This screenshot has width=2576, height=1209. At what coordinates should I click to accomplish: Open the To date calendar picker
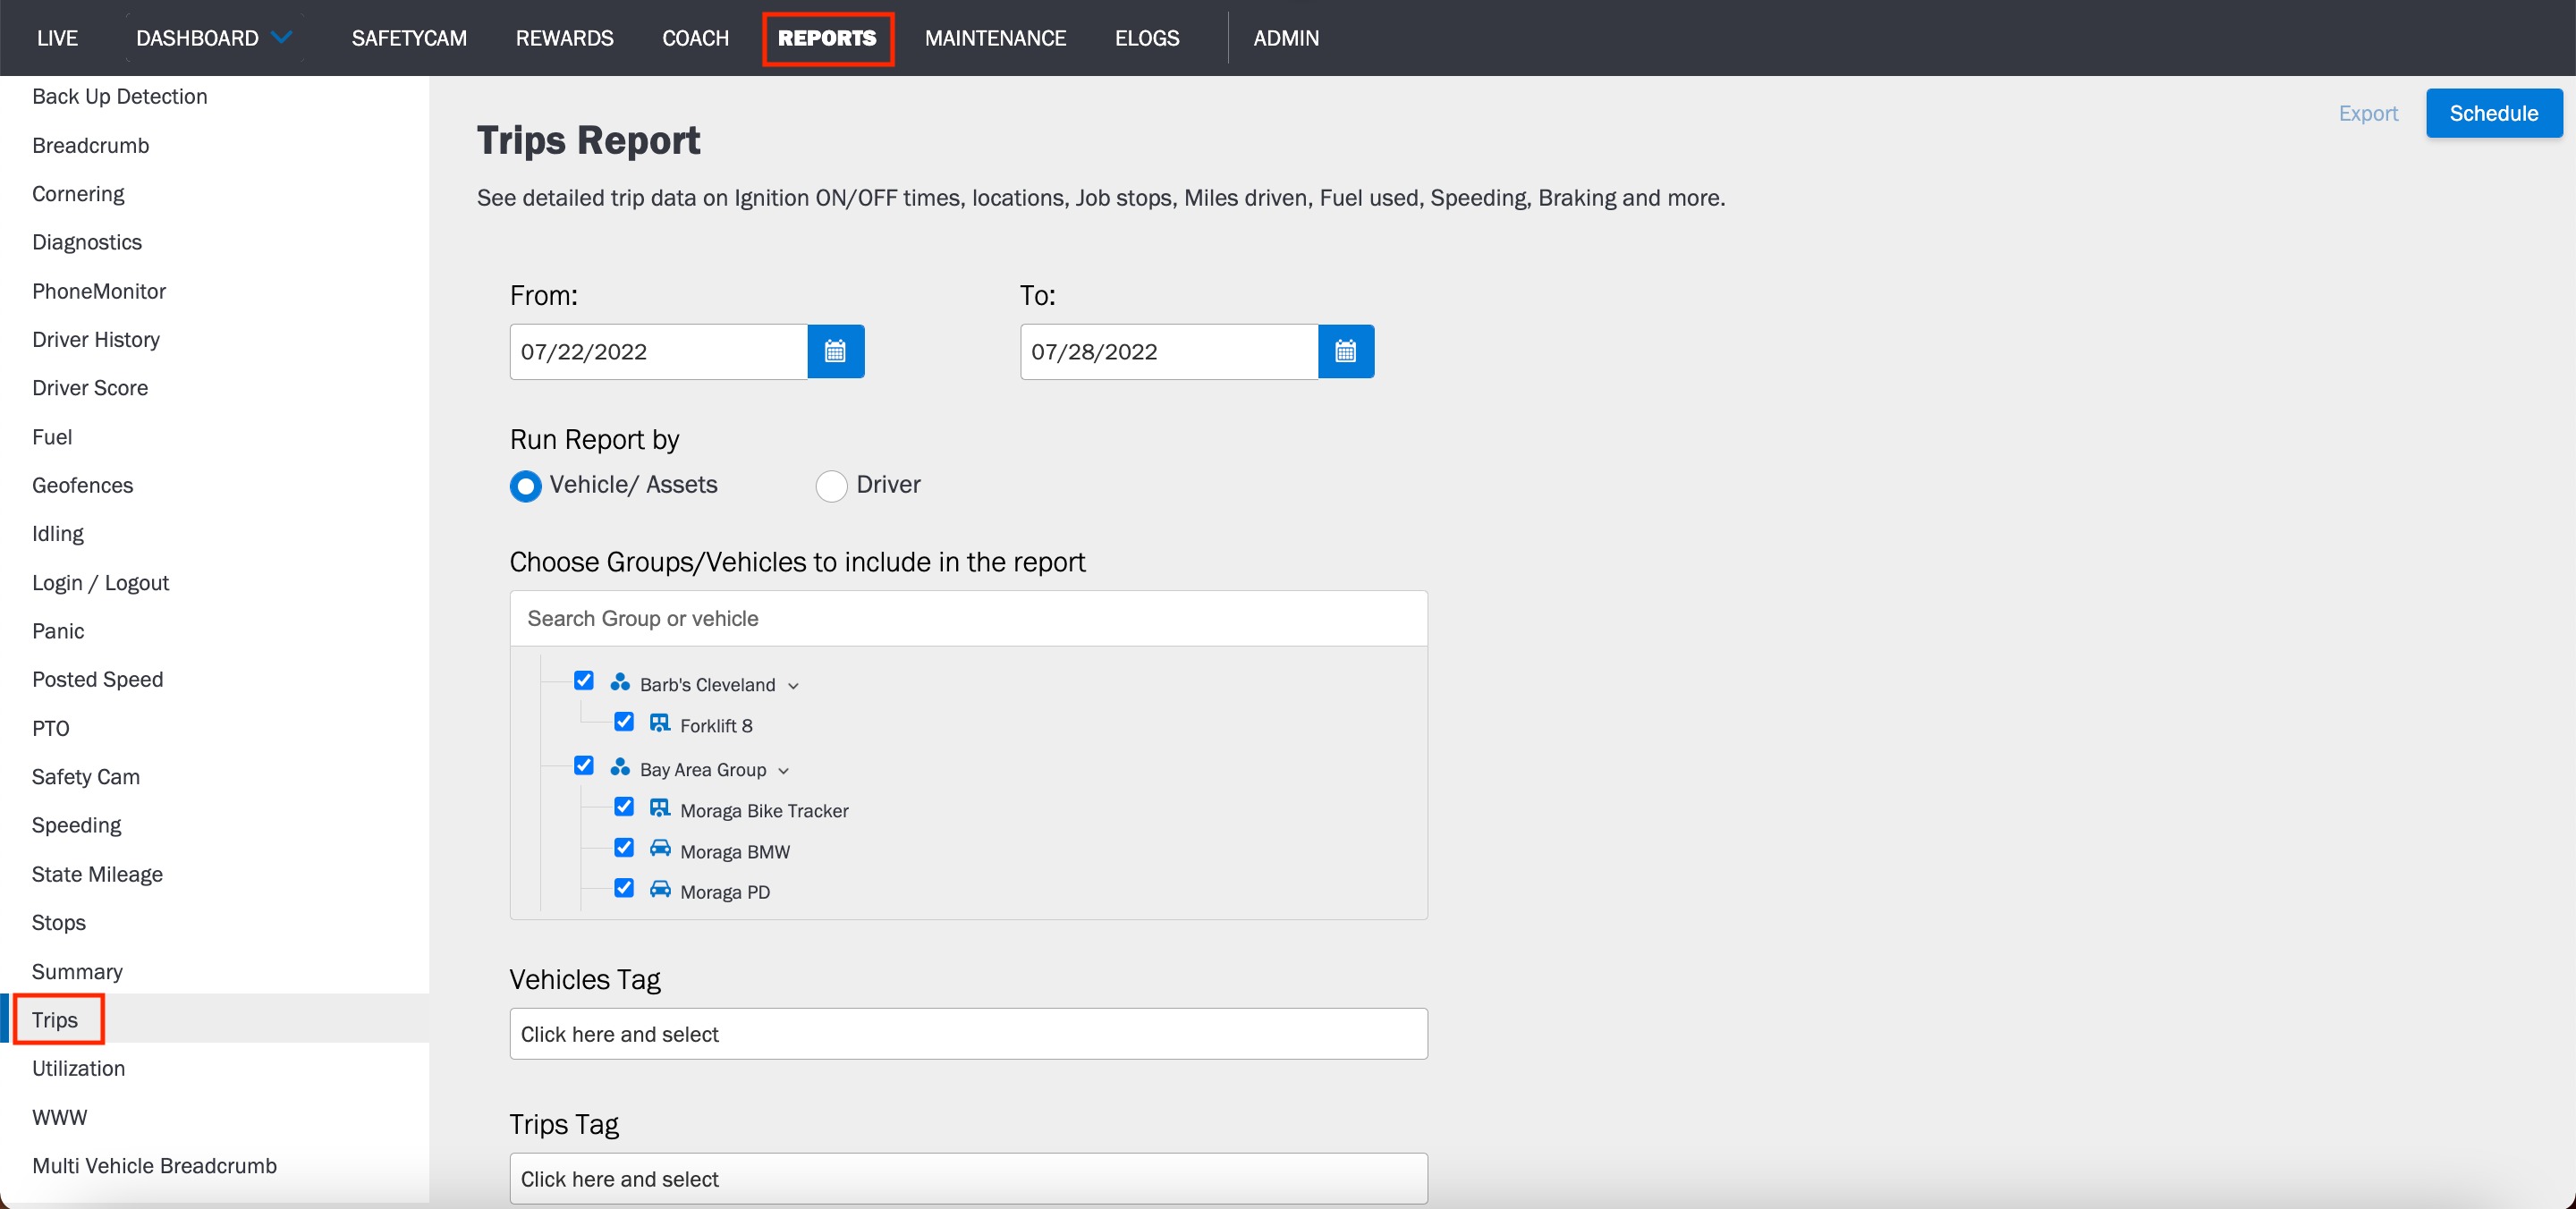click(x=1345, y=351)
